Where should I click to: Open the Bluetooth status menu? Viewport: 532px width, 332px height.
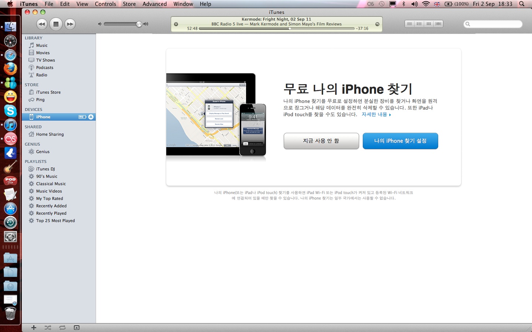[x=404, y=4]
